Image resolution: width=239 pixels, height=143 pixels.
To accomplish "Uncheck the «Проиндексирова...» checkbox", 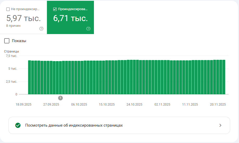I will pos(55,9).
